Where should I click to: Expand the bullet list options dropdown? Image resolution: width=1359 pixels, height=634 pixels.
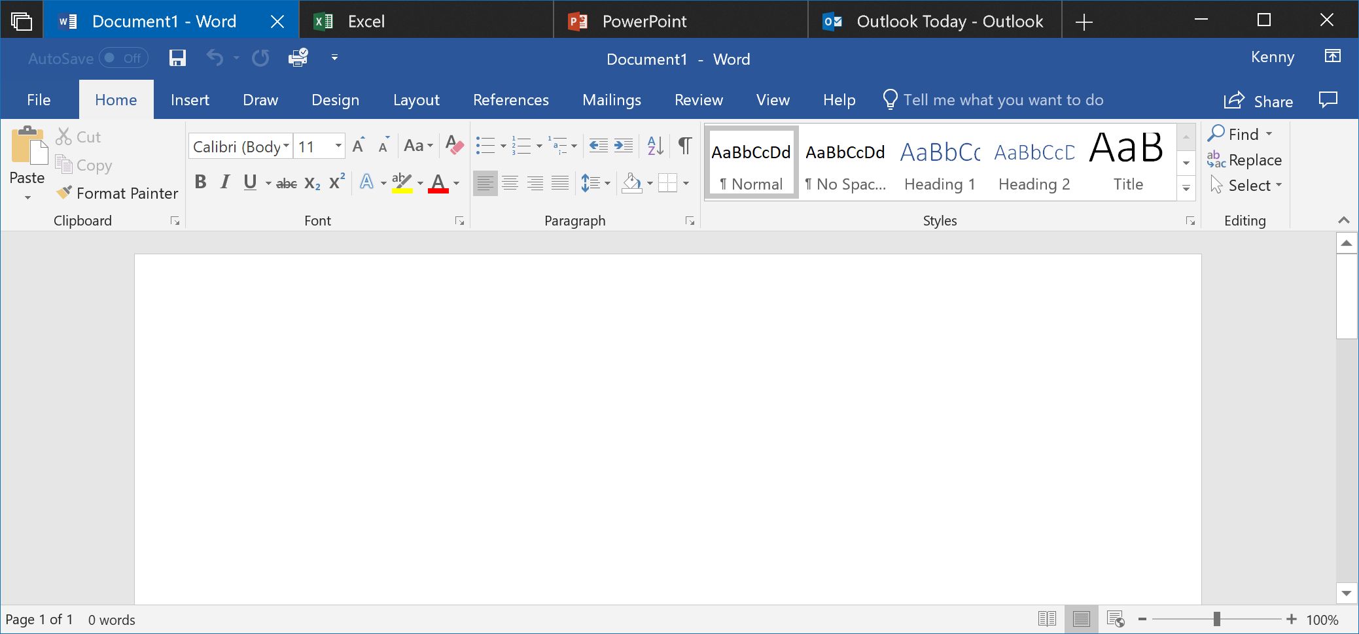[503, 145]
